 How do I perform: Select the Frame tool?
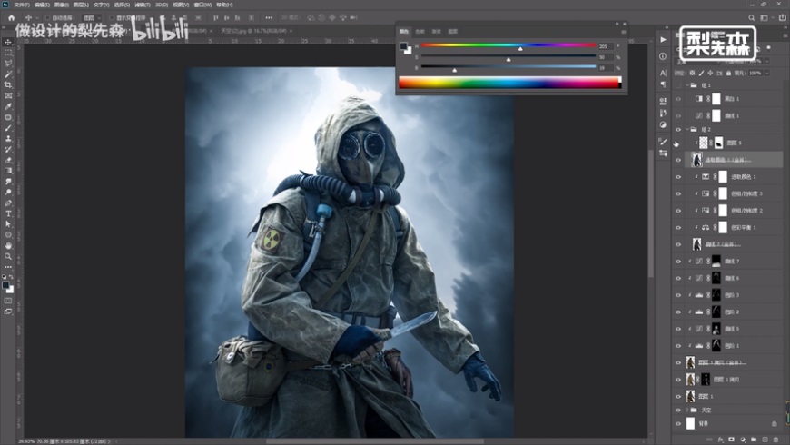[x=8, y=95]
